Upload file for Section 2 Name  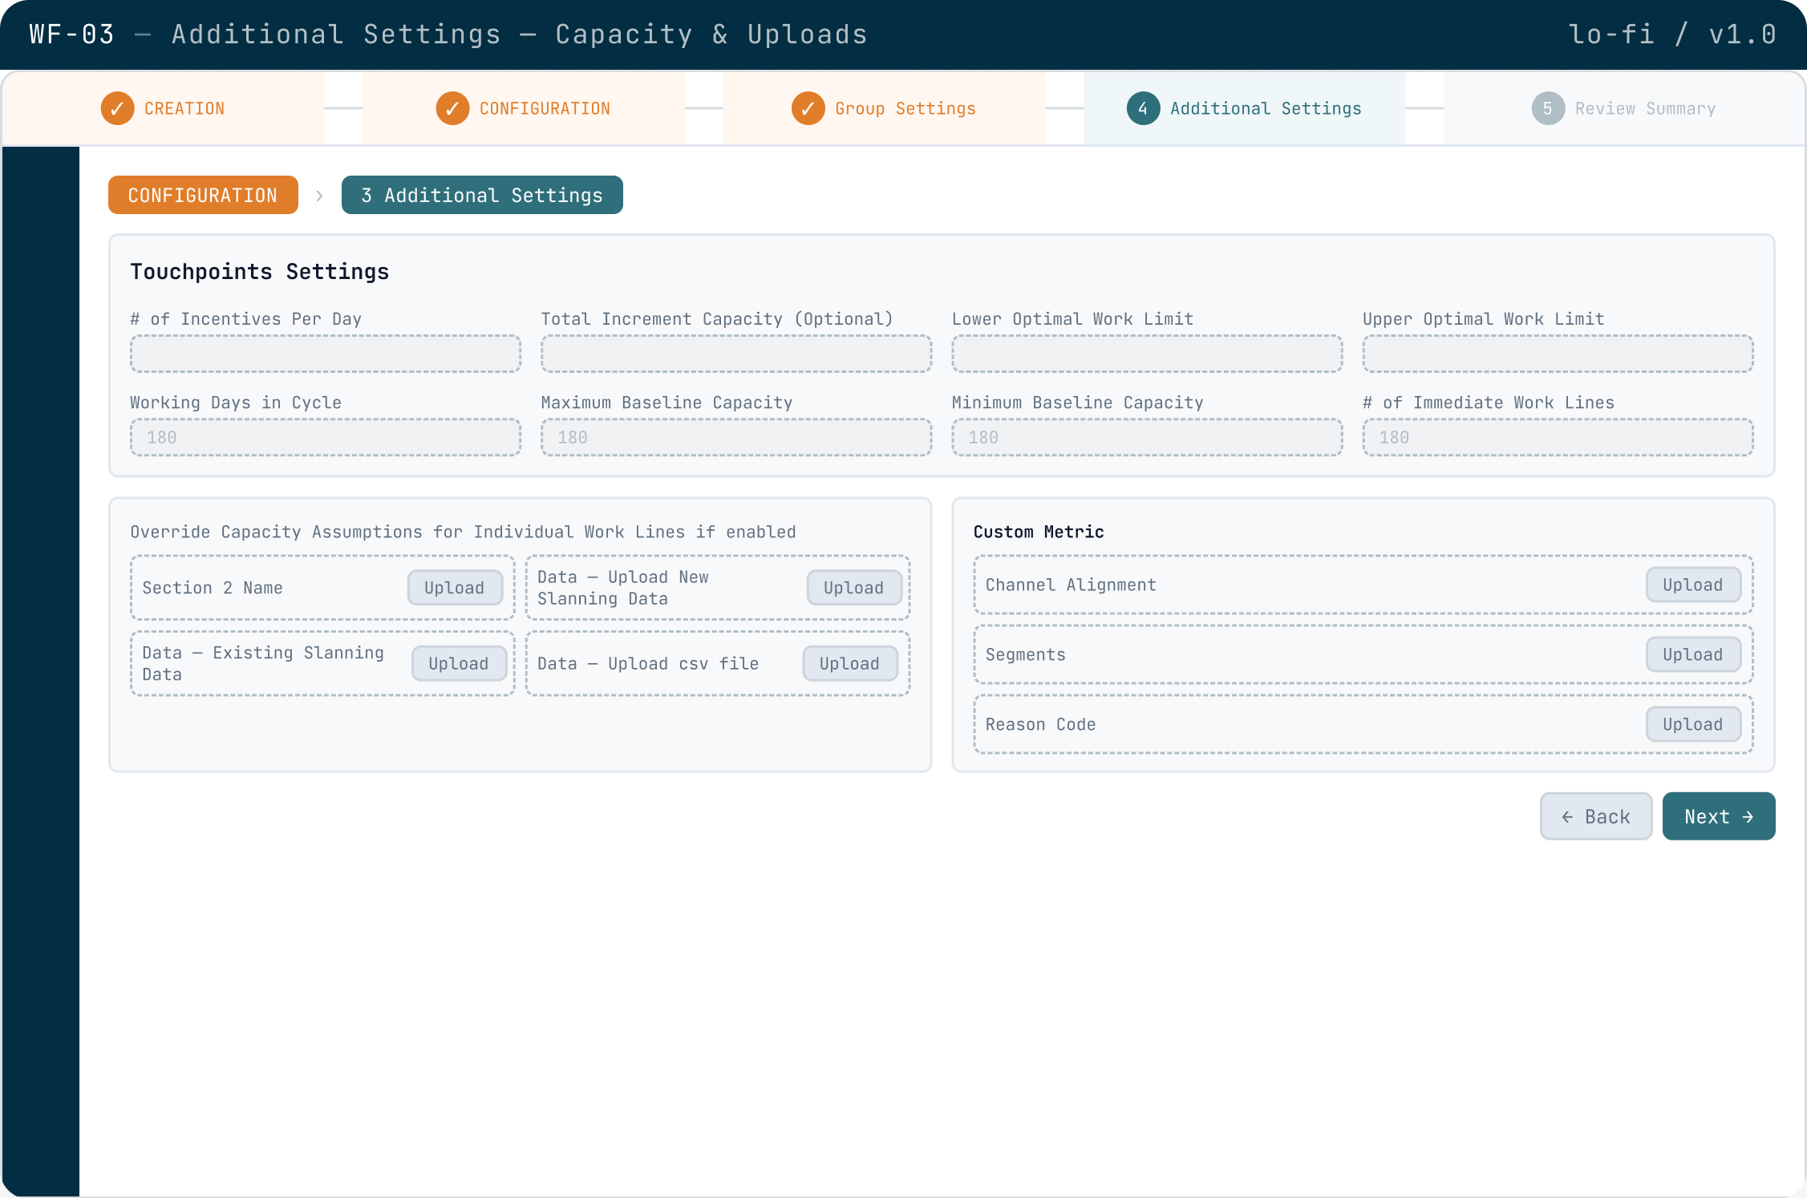[x=455, y=588]
